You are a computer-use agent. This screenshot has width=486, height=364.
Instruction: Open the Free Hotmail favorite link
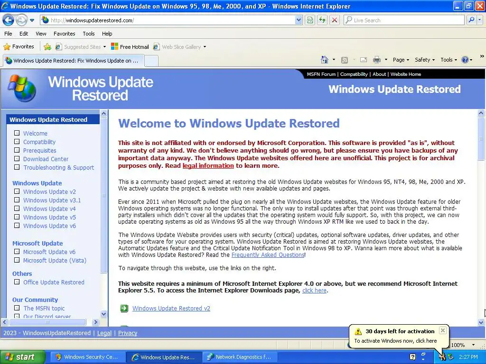[130, 47]
